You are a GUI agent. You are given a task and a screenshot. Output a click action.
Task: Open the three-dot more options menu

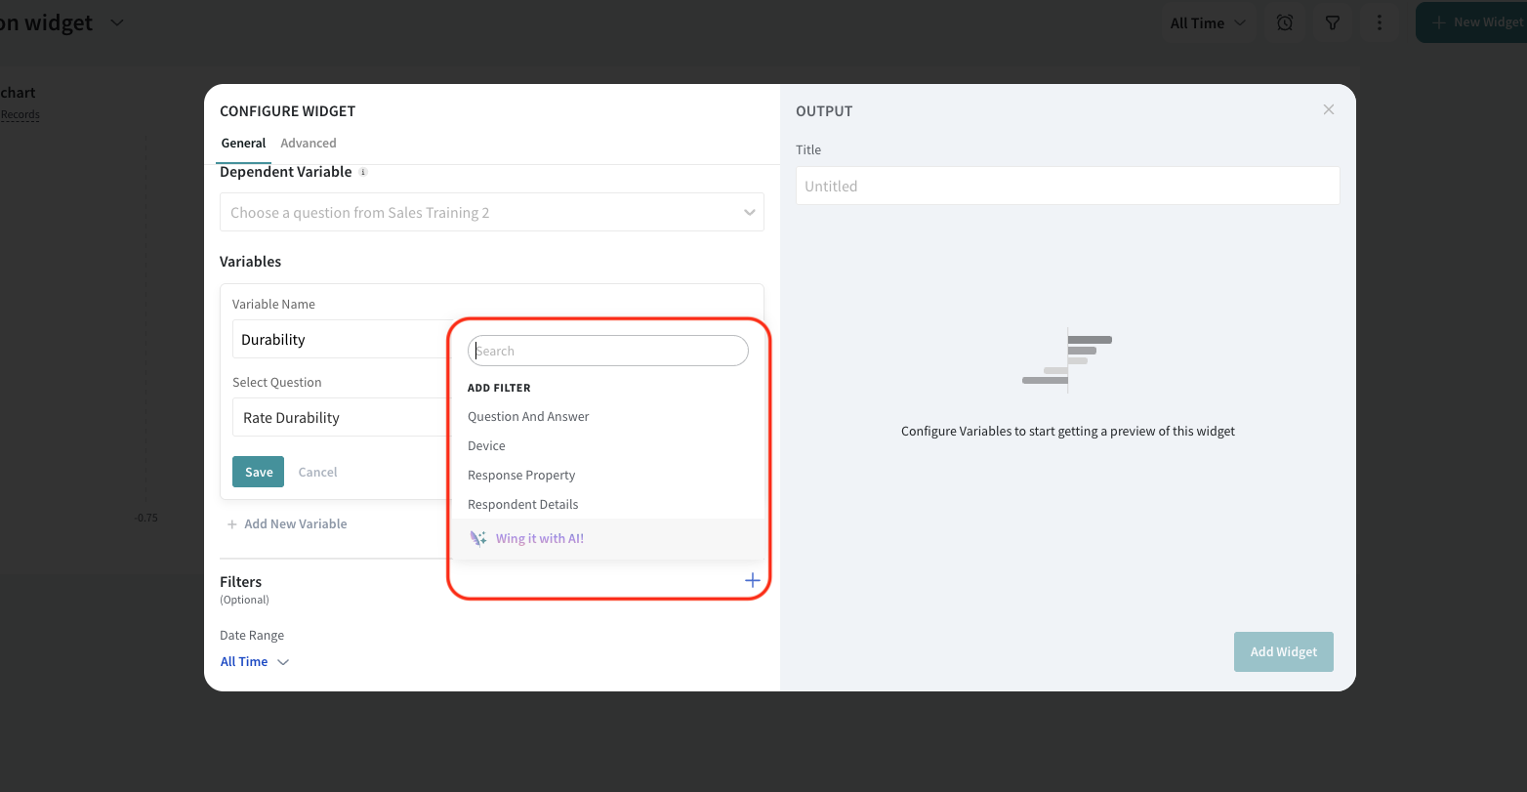(x=1379, y=22)
